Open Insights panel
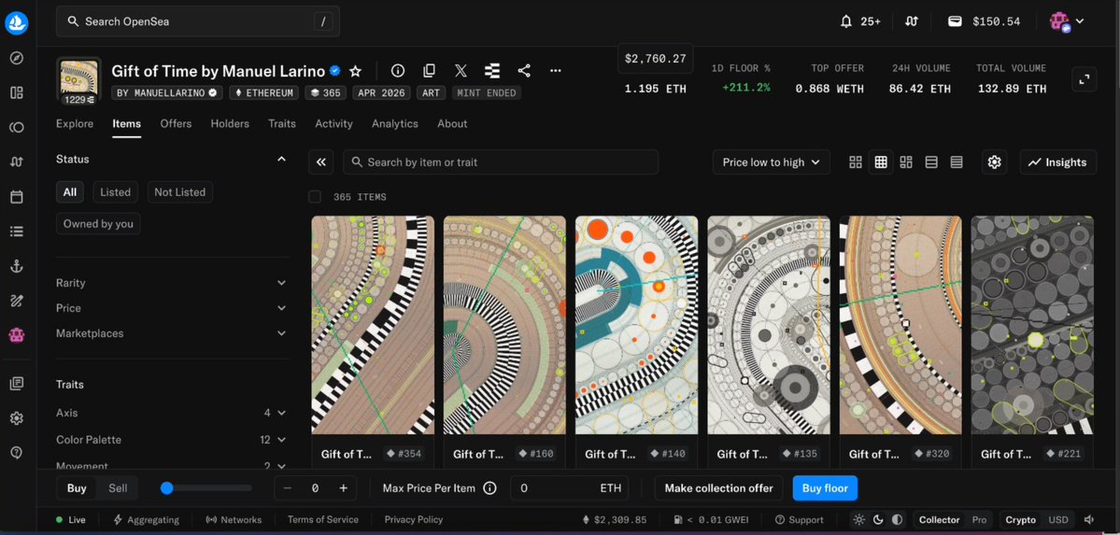The width and height of the screenshot is (1120, 535). coord(1057,162)
